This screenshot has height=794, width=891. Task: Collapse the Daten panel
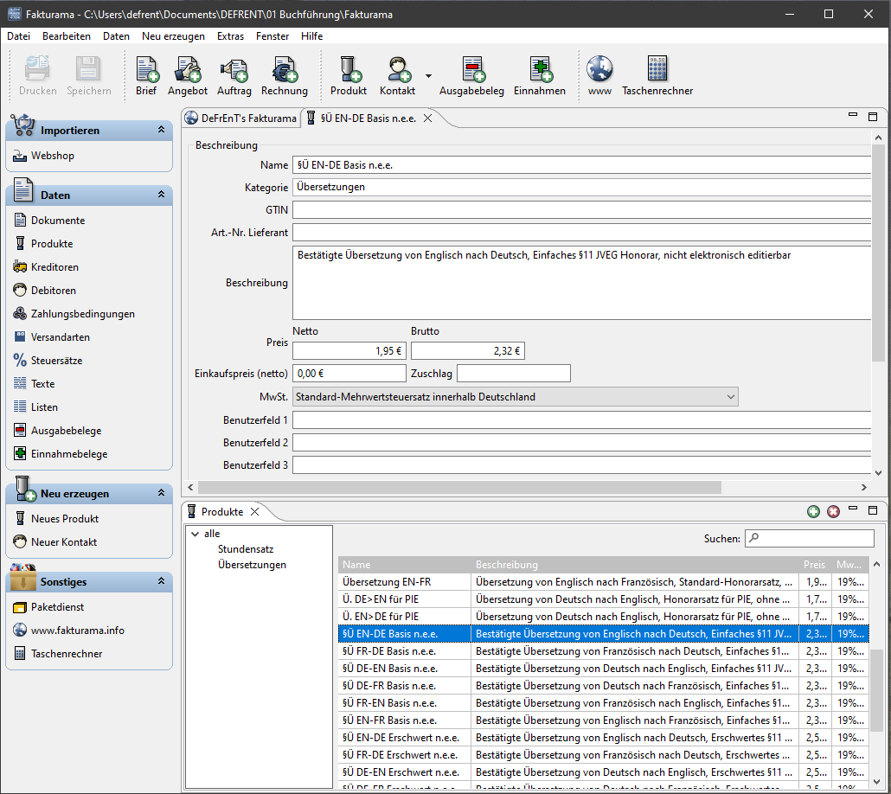tap(162, 195)
